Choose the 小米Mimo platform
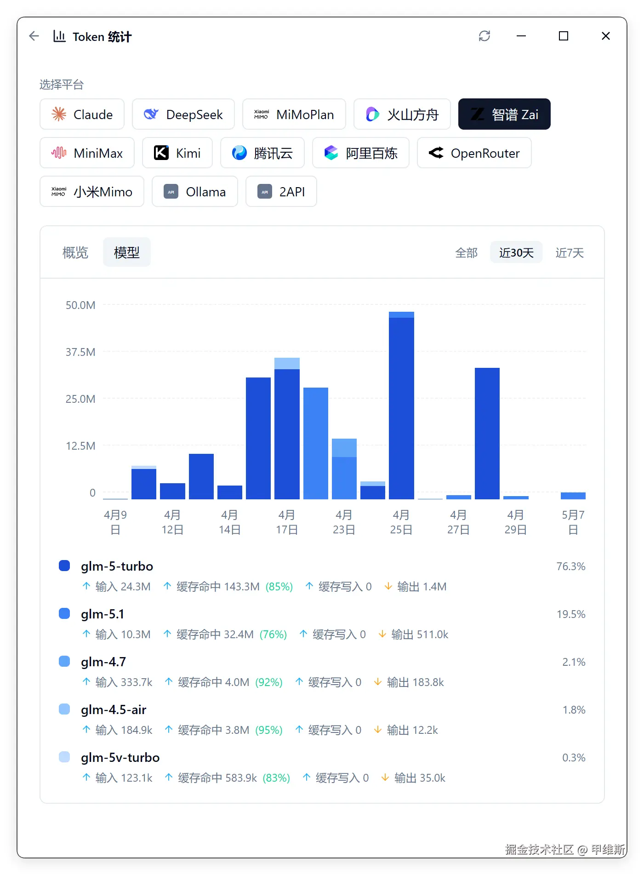 (x=92, y=191)
